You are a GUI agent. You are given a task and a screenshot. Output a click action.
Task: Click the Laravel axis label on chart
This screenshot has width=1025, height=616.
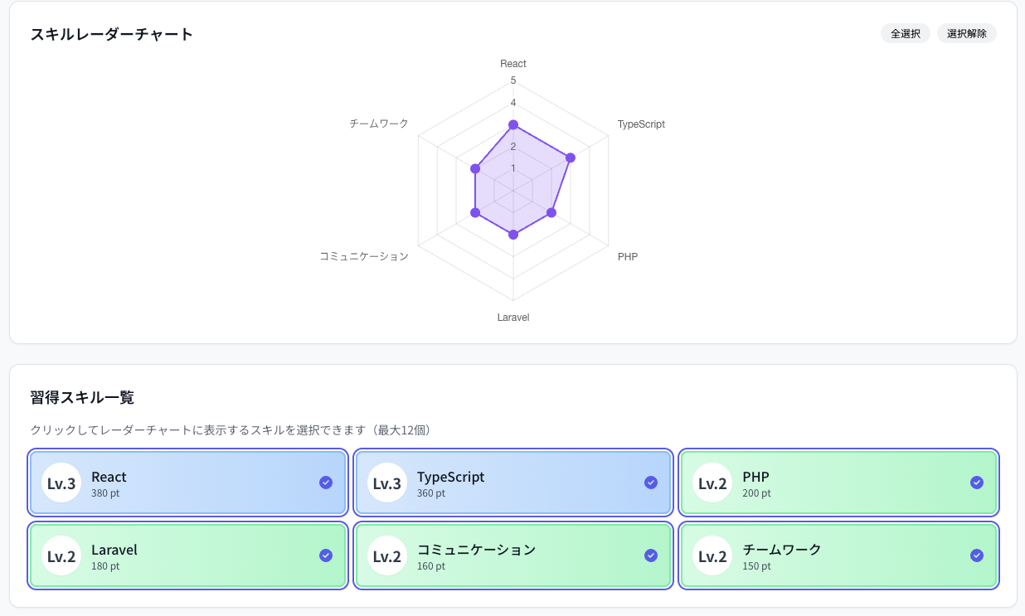click(513, 318)
